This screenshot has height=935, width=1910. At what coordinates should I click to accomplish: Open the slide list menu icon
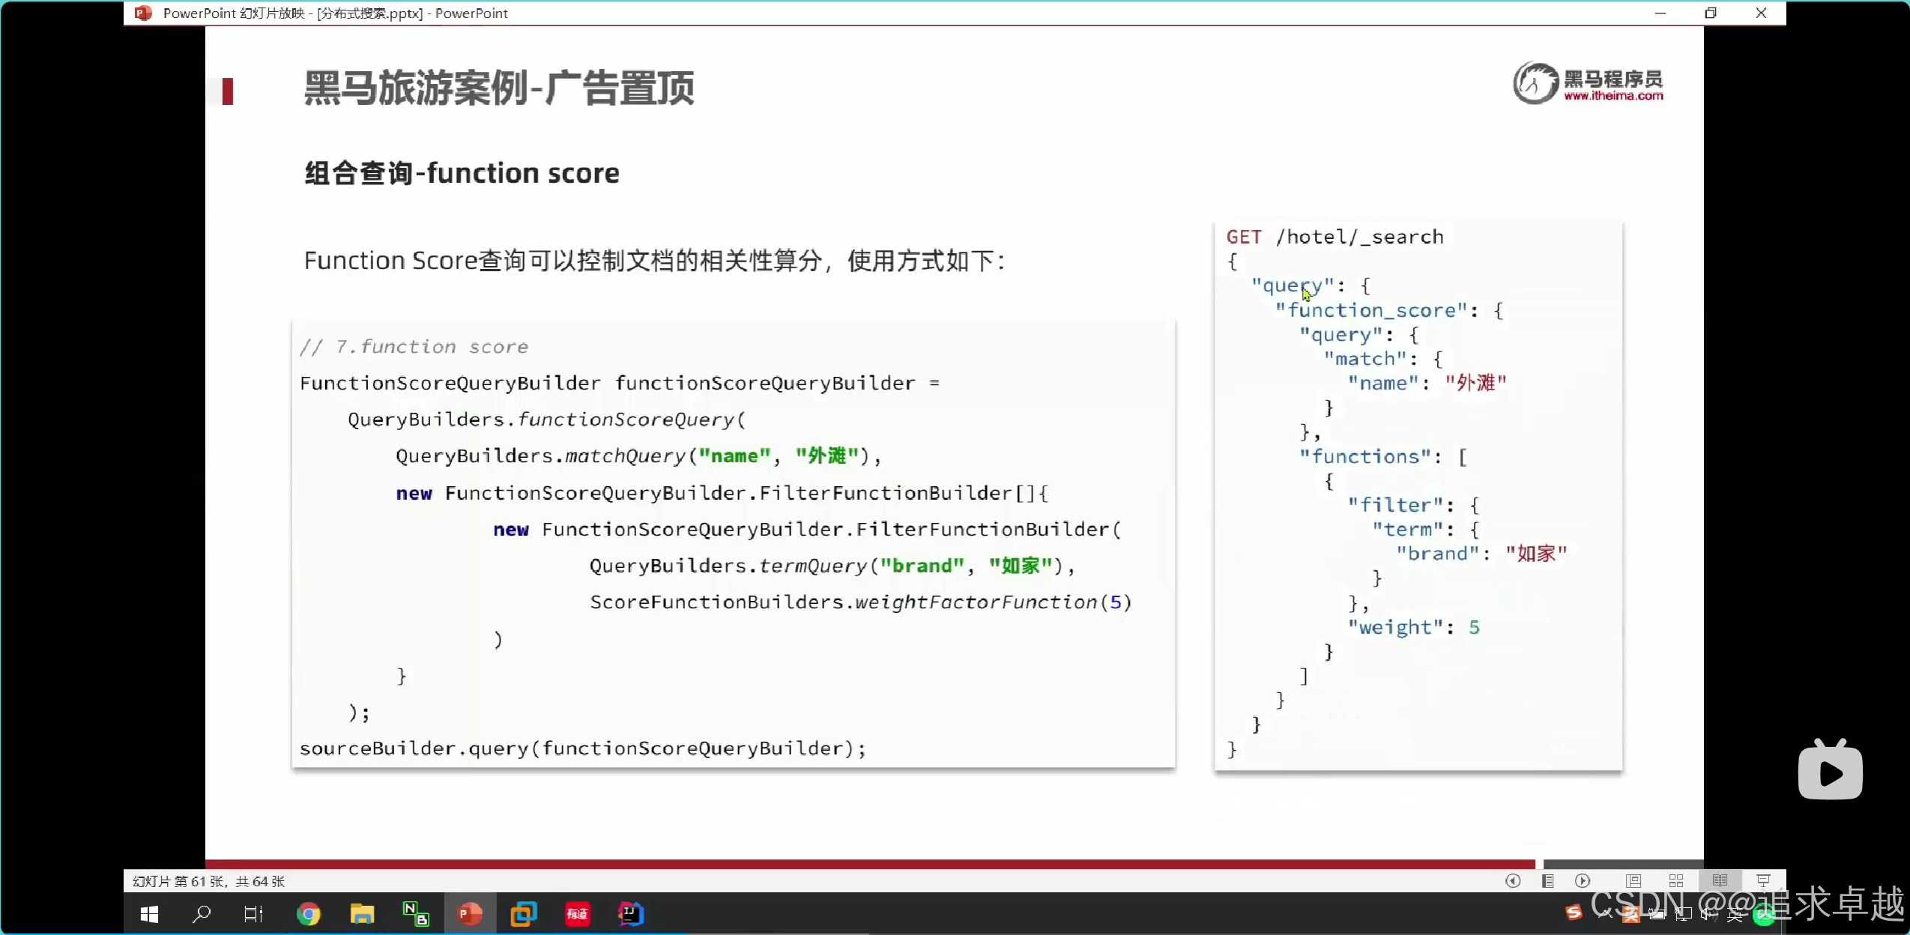click(1547, 881)
